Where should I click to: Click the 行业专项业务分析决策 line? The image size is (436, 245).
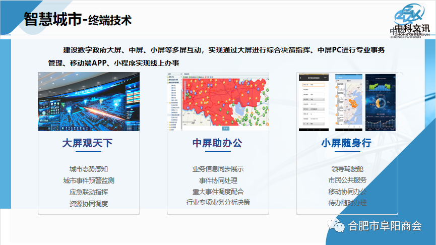pyautogui.click(x=218, y=202)
